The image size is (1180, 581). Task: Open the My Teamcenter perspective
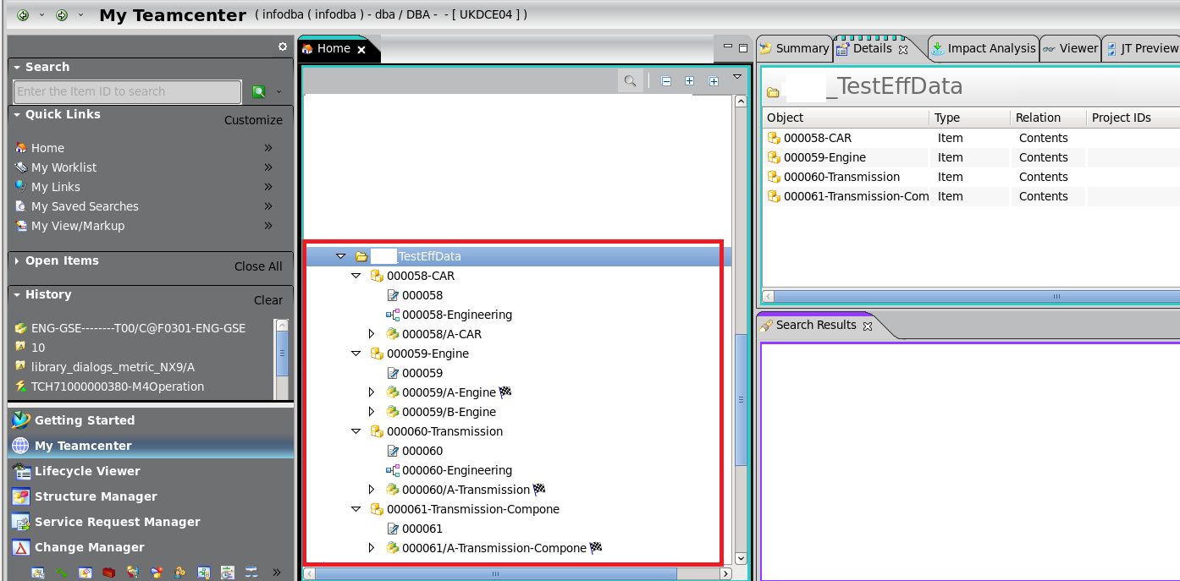151,446
